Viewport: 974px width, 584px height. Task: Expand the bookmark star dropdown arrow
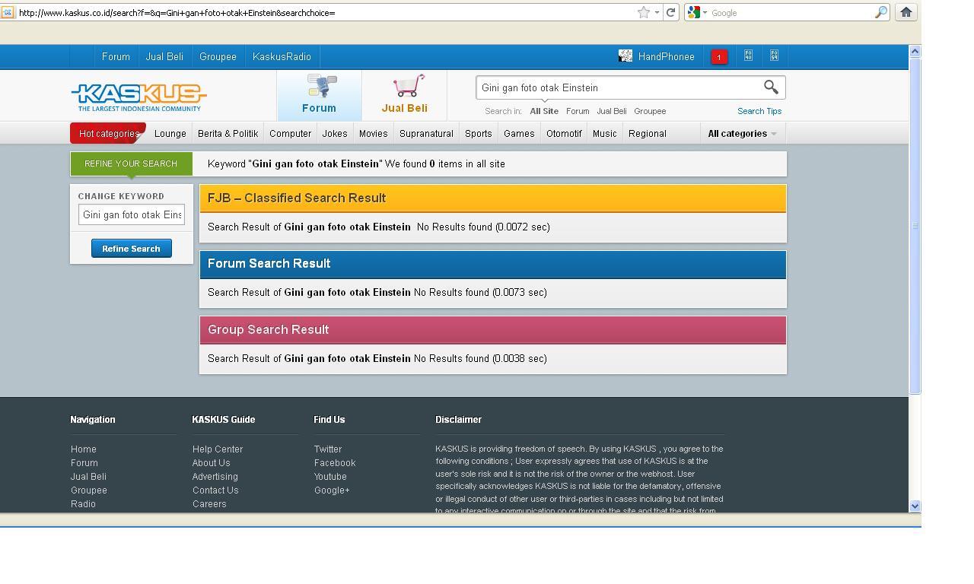657,12
